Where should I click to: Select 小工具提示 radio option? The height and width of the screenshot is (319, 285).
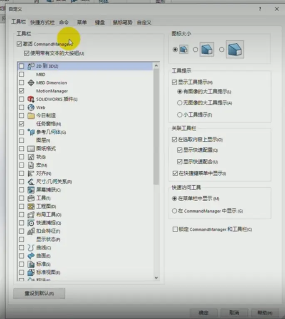coord(179,115)
